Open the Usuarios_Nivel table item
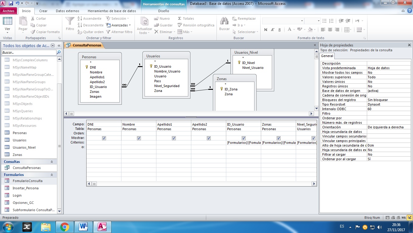Viewport: 413px width, 233px height. click(x=24, y=147)
